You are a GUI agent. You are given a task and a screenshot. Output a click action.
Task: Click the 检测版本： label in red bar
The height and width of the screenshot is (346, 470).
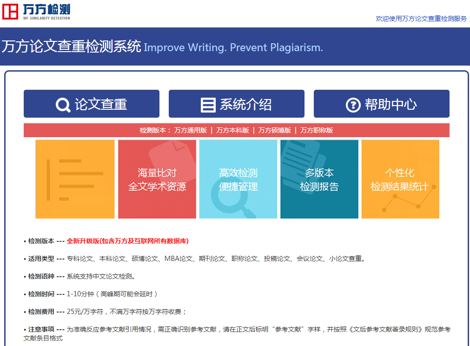155,130
